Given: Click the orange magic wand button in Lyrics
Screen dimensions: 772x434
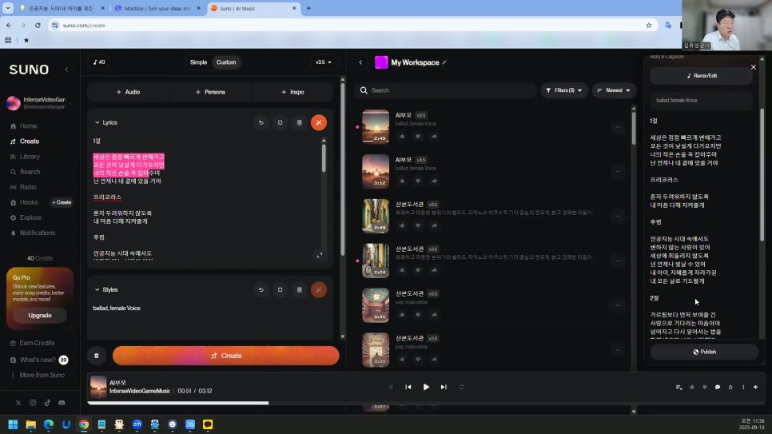Looking at the screenshot, I should pyautogui.click(x=319, y=122).
